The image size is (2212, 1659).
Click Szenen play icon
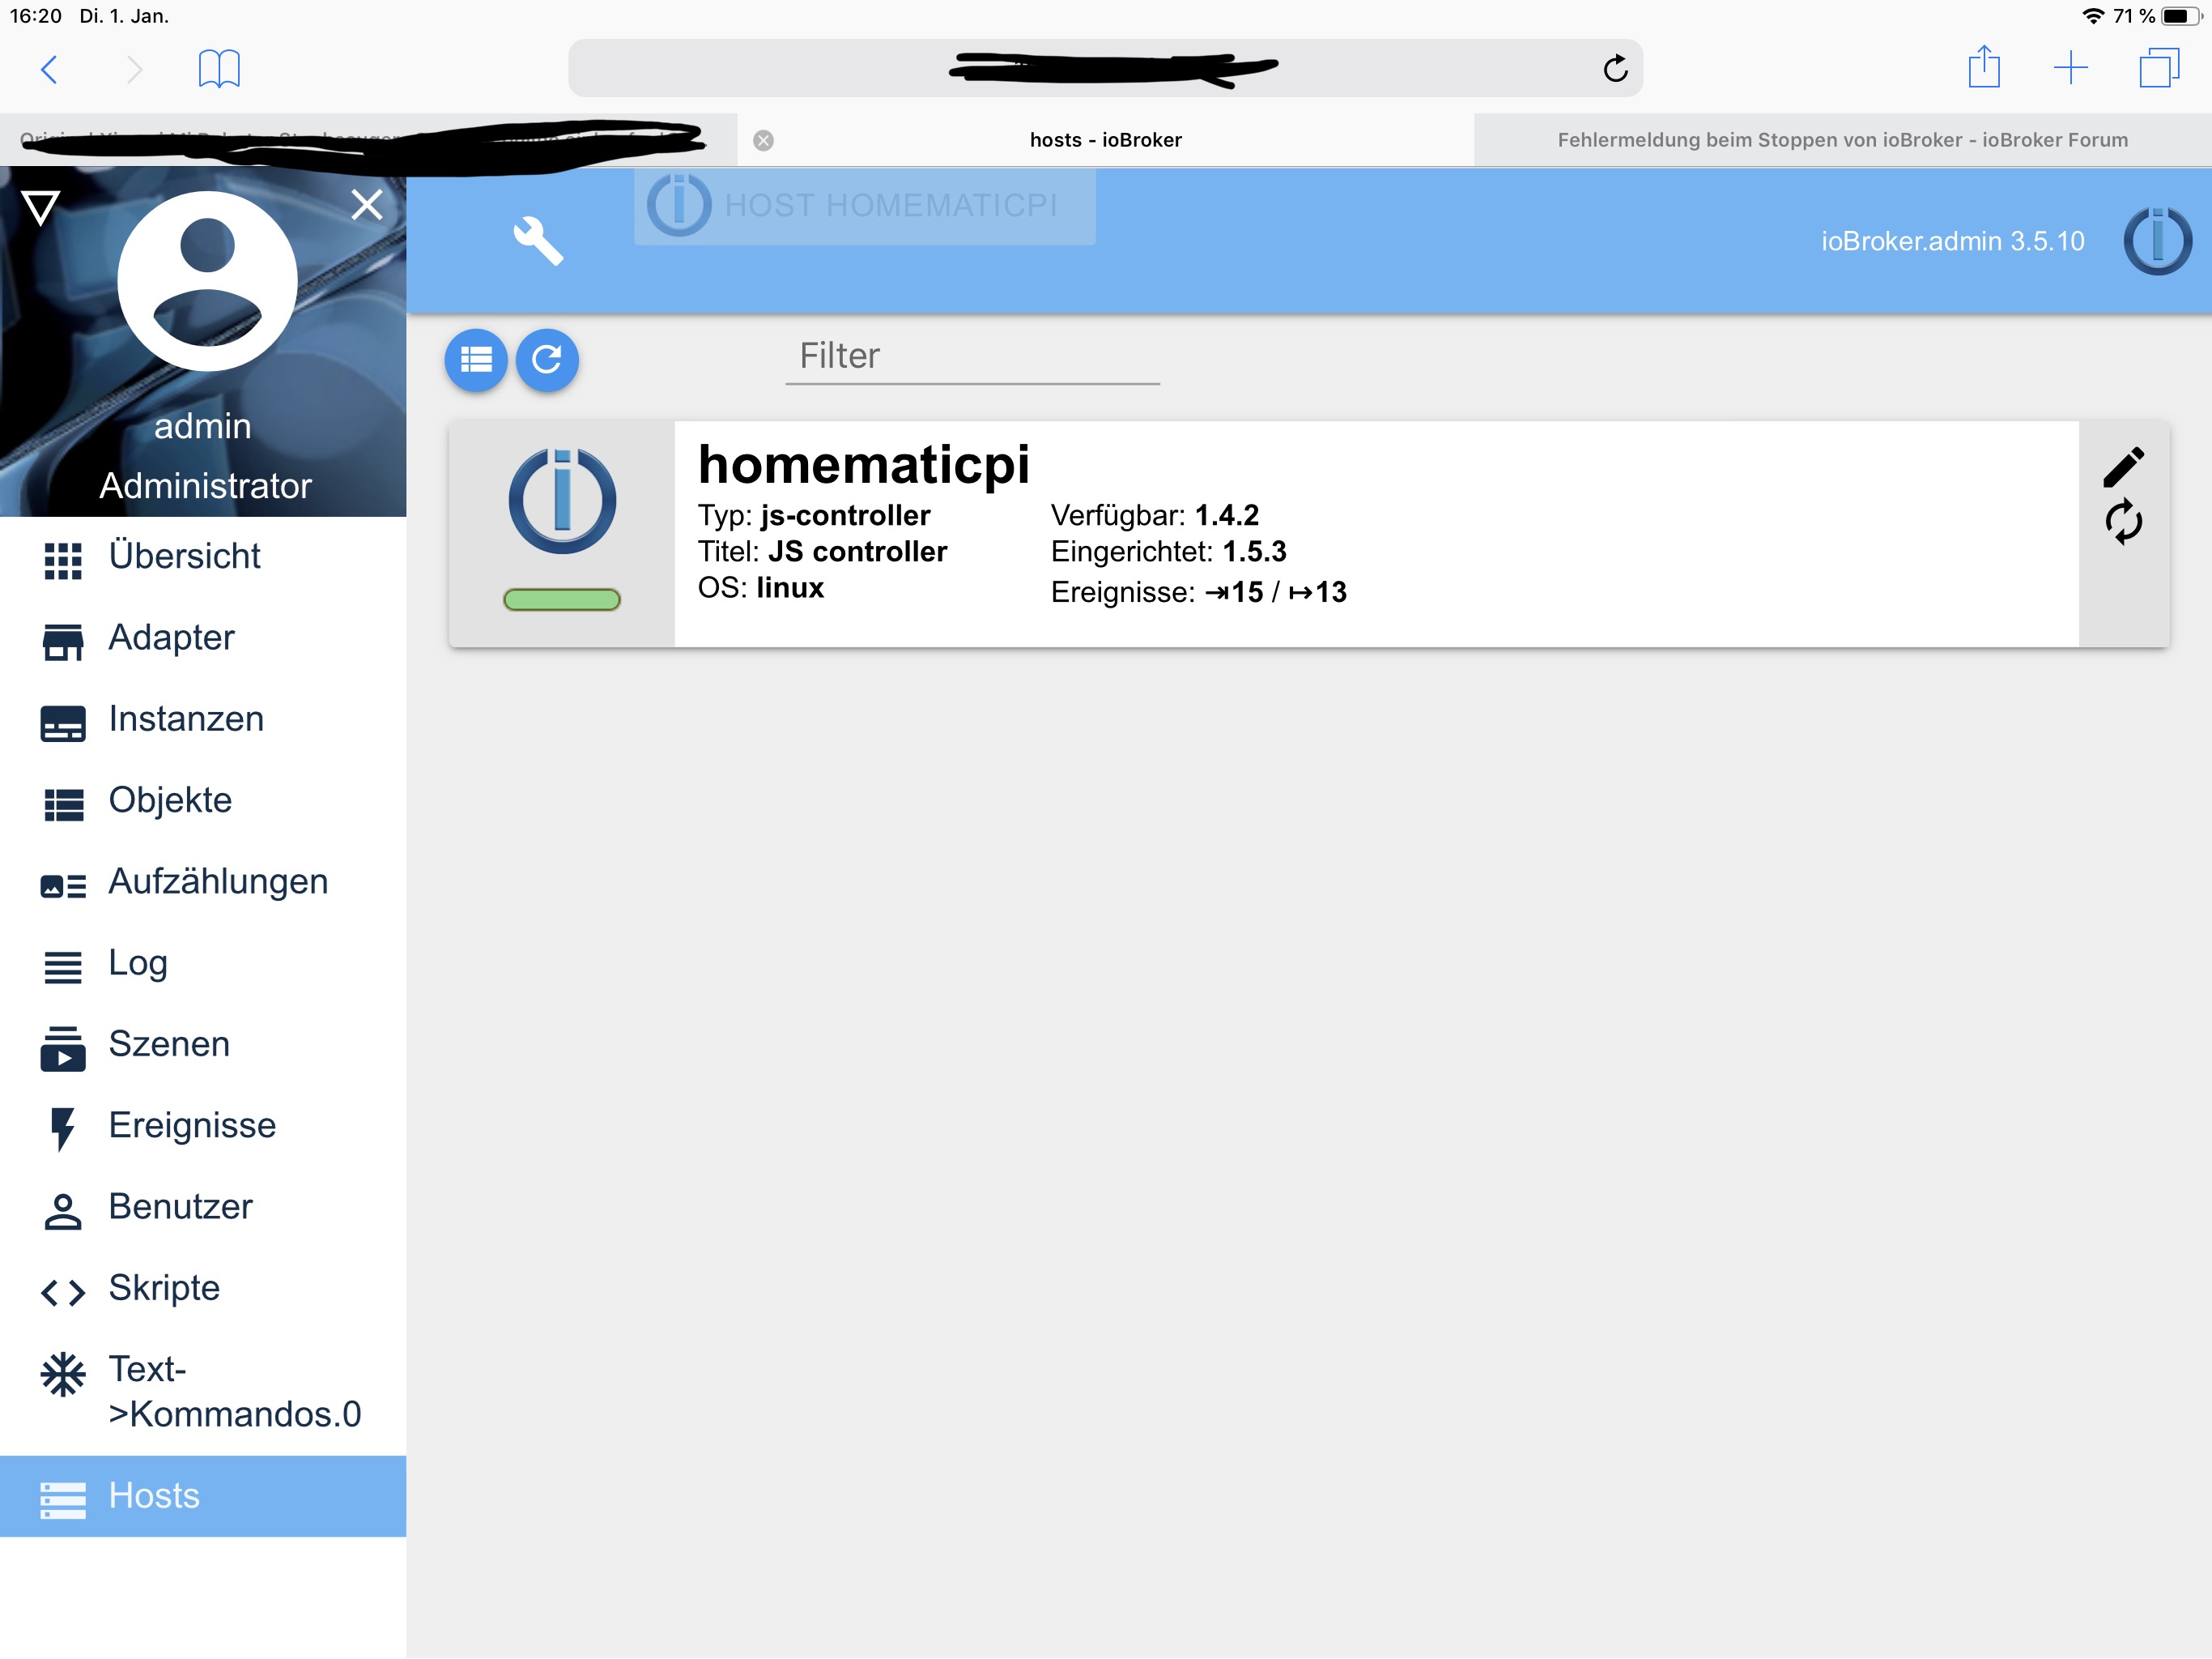63,1049
